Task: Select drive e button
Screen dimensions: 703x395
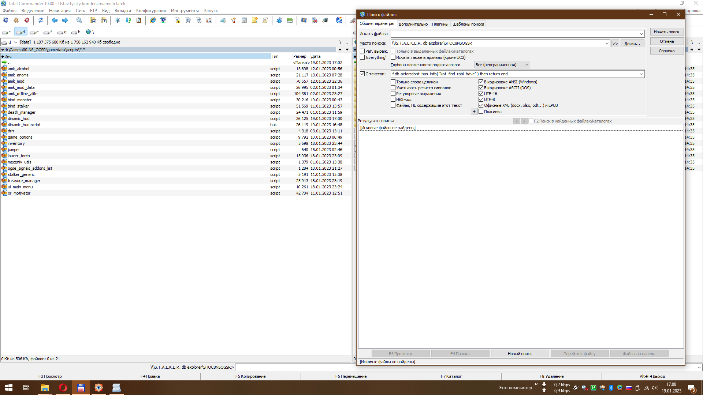Action: [34, 32]
